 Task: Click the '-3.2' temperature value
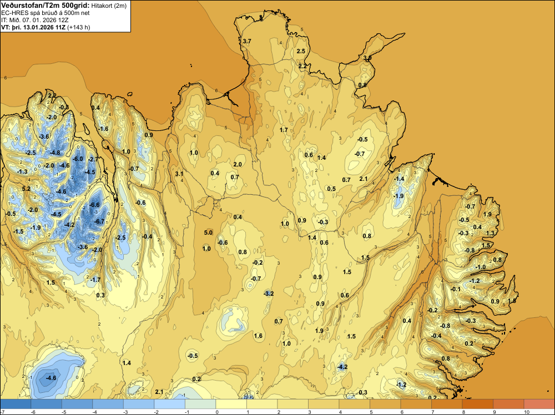click(x=269, y=293)
